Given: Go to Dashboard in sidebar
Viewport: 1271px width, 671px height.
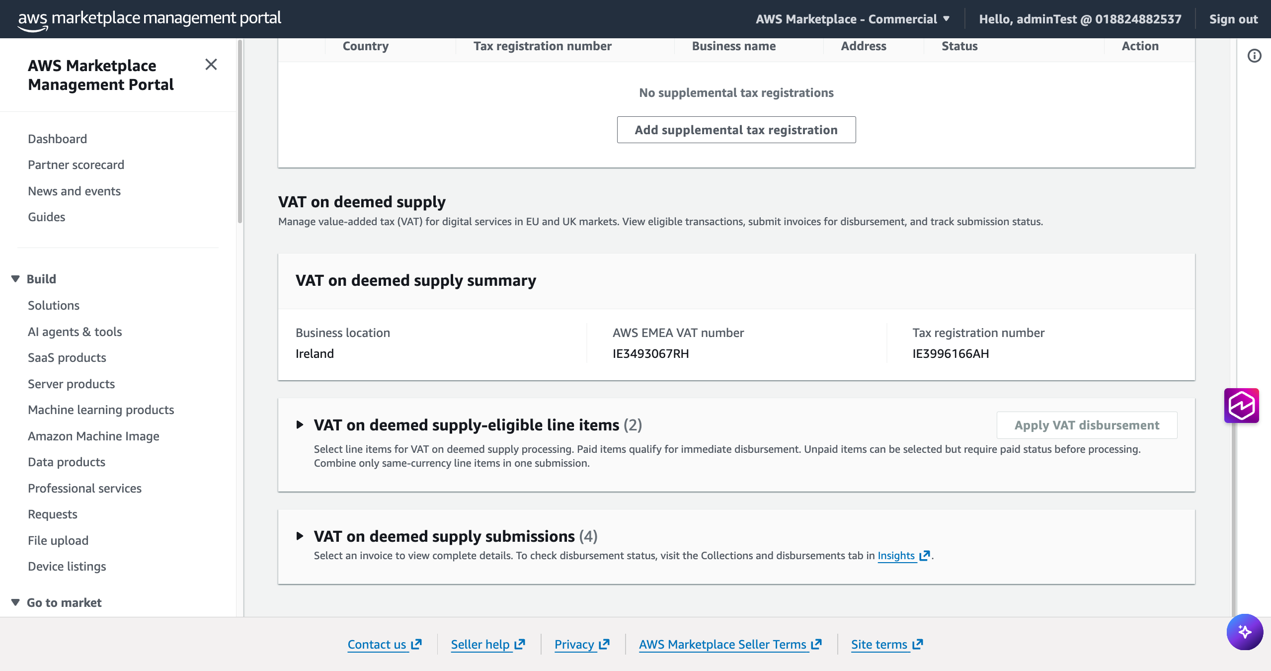Looking at the screenshot, I should (58, 139).
